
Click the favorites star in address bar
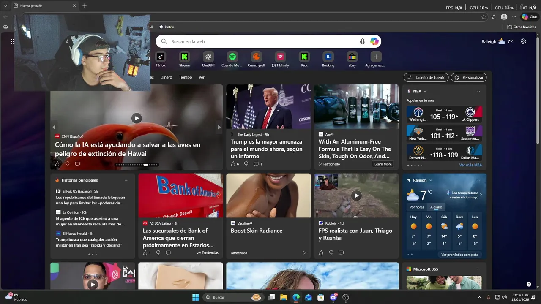484,17
